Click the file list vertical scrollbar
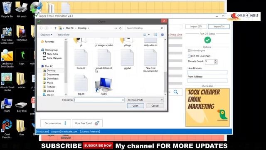 [x=165, y=82]
